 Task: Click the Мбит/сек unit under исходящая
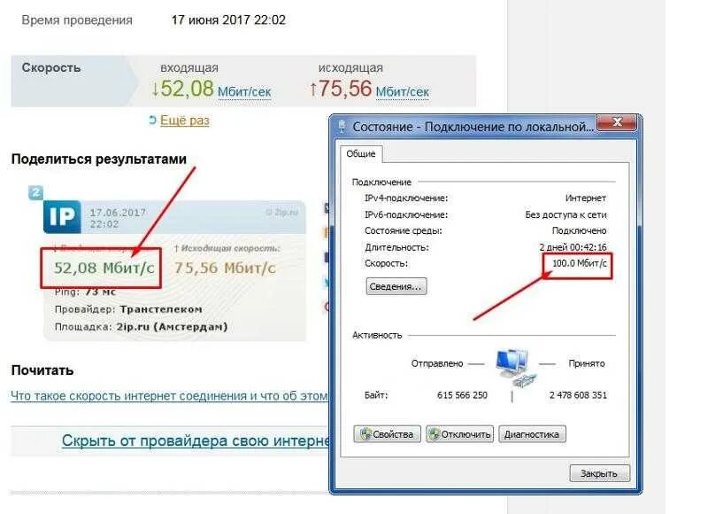(403, 92)
